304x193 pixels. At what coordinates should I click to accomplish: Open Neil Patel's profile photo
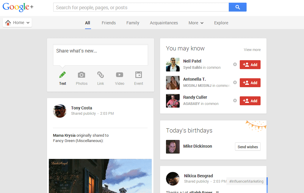point(173,65)
